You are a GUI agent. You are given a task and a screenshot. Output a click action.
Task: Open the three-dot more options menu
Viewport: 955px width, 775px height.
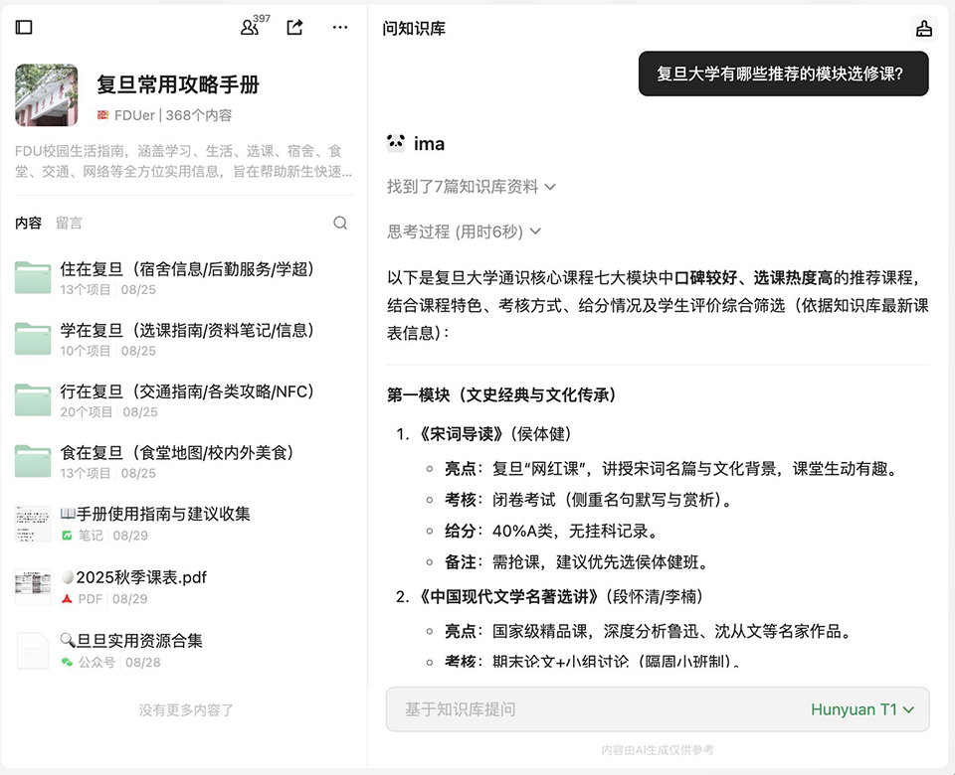(x=340, y=28)
